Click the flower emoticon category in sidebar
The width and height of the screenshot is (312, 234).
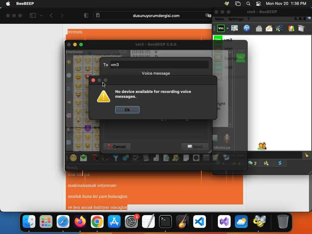click(69, 115)
